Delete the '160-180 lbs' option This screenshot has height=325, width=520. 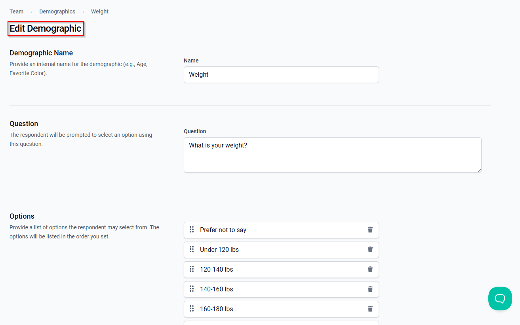coord(370,309)
